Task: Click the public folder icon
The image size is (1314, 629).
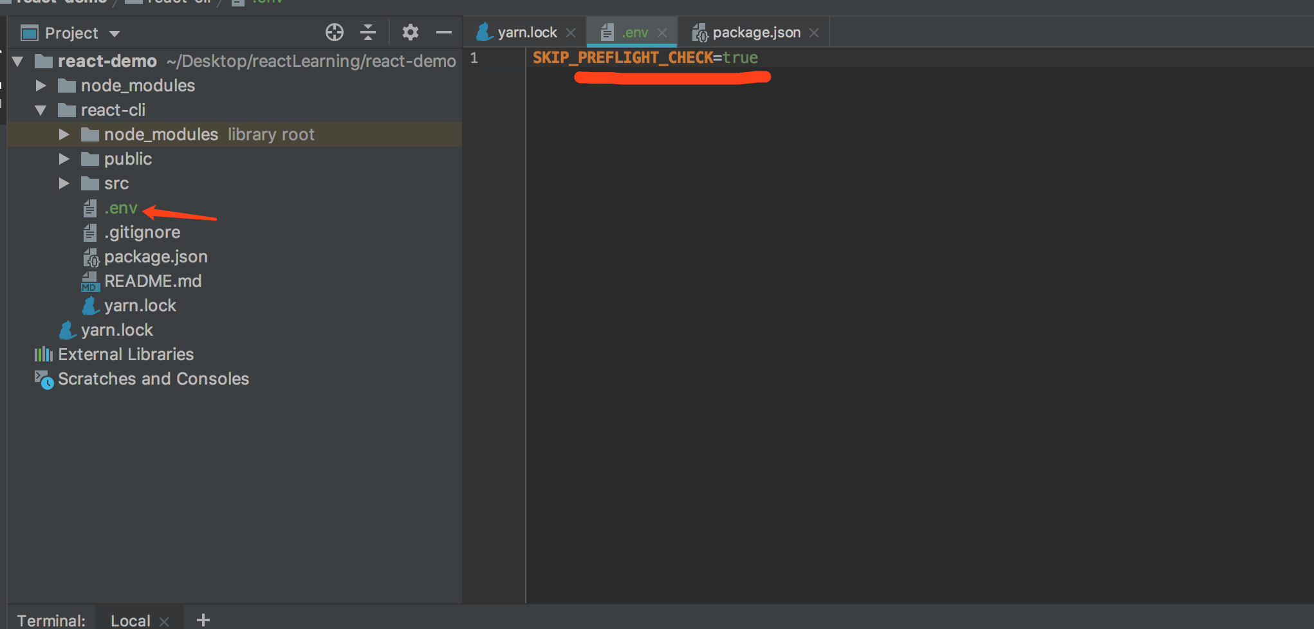Action: pyautogui.click(x=90, y=159)
